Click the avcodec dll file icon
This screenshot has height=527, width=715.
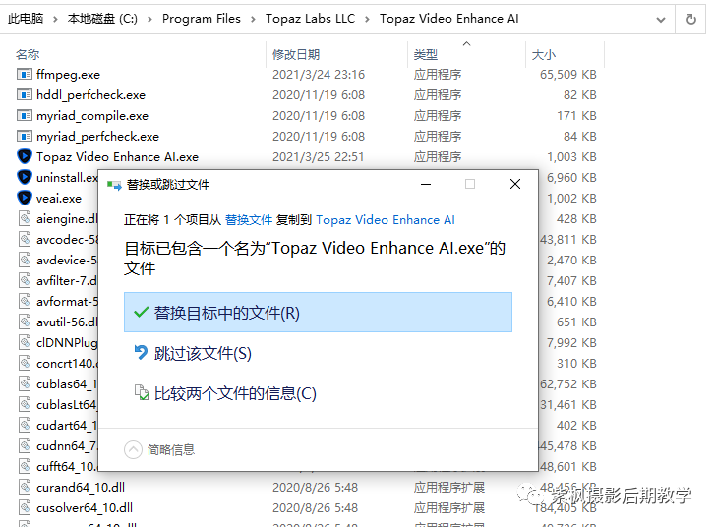(25, 239)
